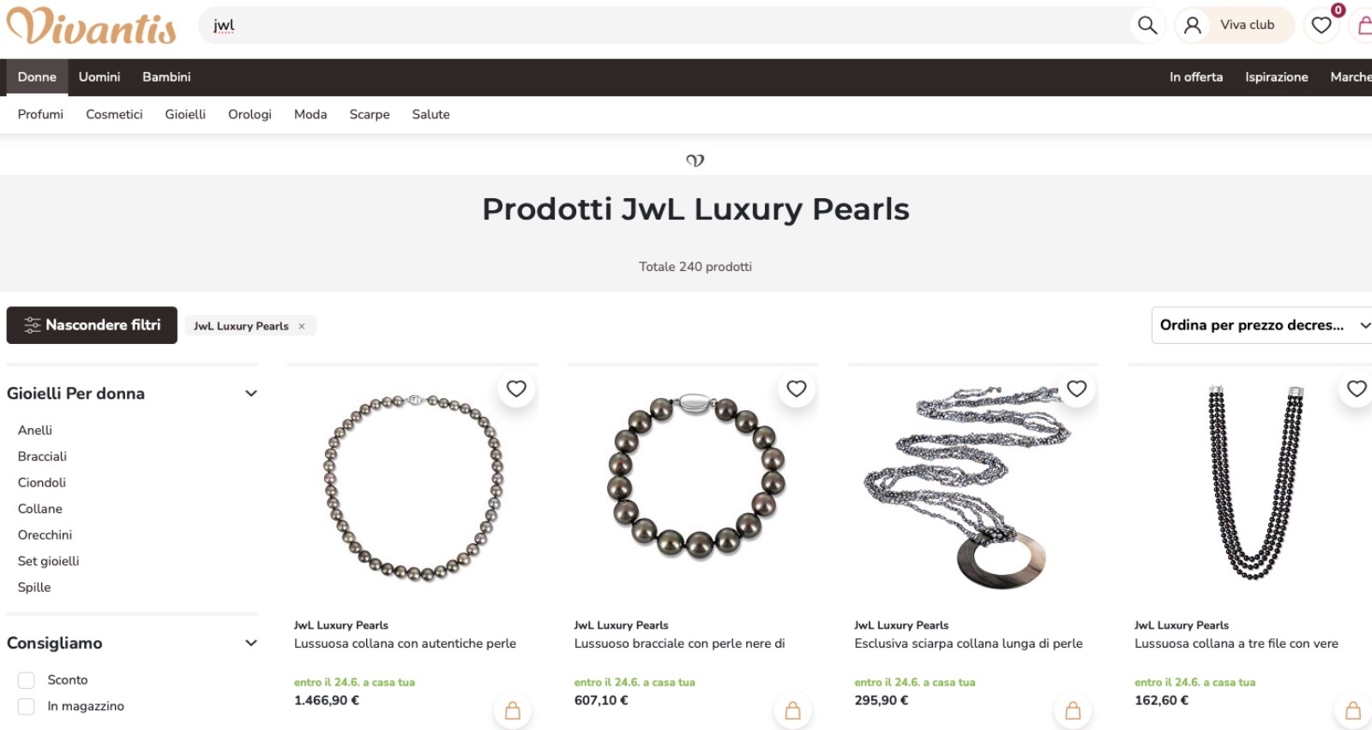Screen dimensions: 1372x730
Task: Open the wishlist heart in header
Action: pos(1321,25)
